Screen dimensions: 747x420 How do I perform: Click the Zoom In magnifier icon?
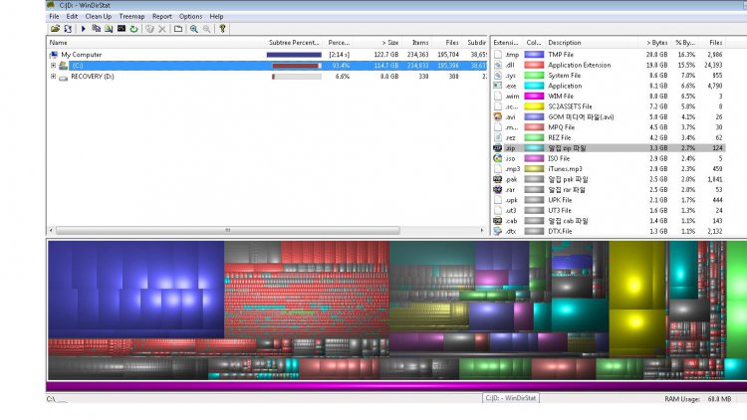pos(194,29)
